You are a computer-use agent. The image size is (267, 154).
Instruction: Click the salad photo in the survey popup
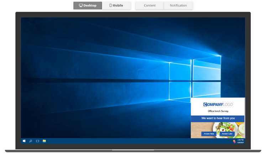click(218, 130)
